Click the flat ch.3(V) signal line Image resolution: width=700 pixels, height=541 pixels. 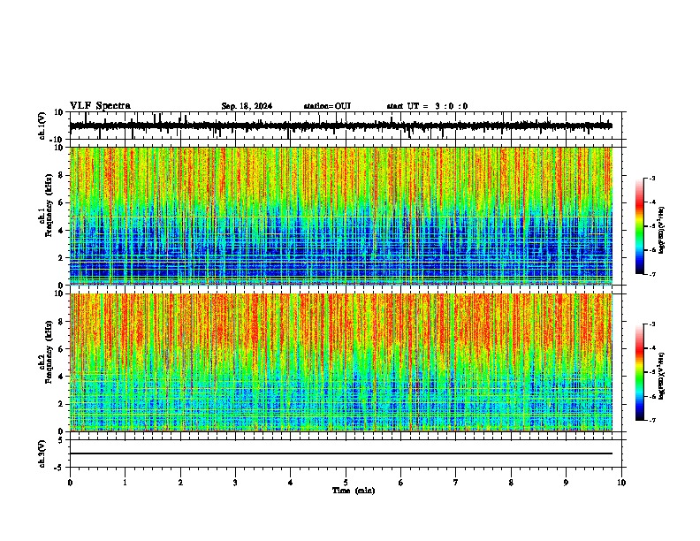coord(341,453)
